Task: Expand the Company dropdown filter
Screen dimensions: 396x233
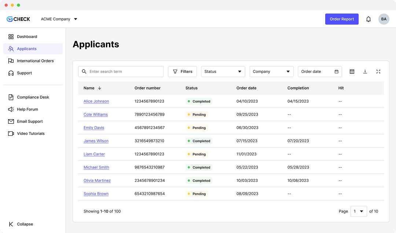Action: [271, 72]
